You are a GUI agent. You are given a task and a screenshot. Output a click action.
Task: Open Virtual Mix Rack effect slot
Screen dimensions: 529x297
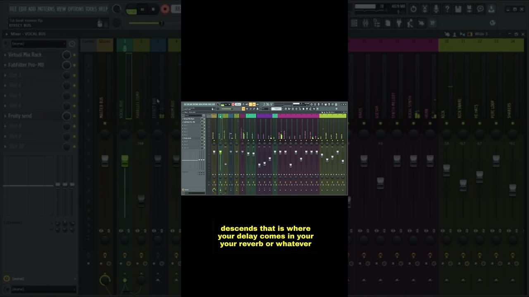(x=189, y=119)
